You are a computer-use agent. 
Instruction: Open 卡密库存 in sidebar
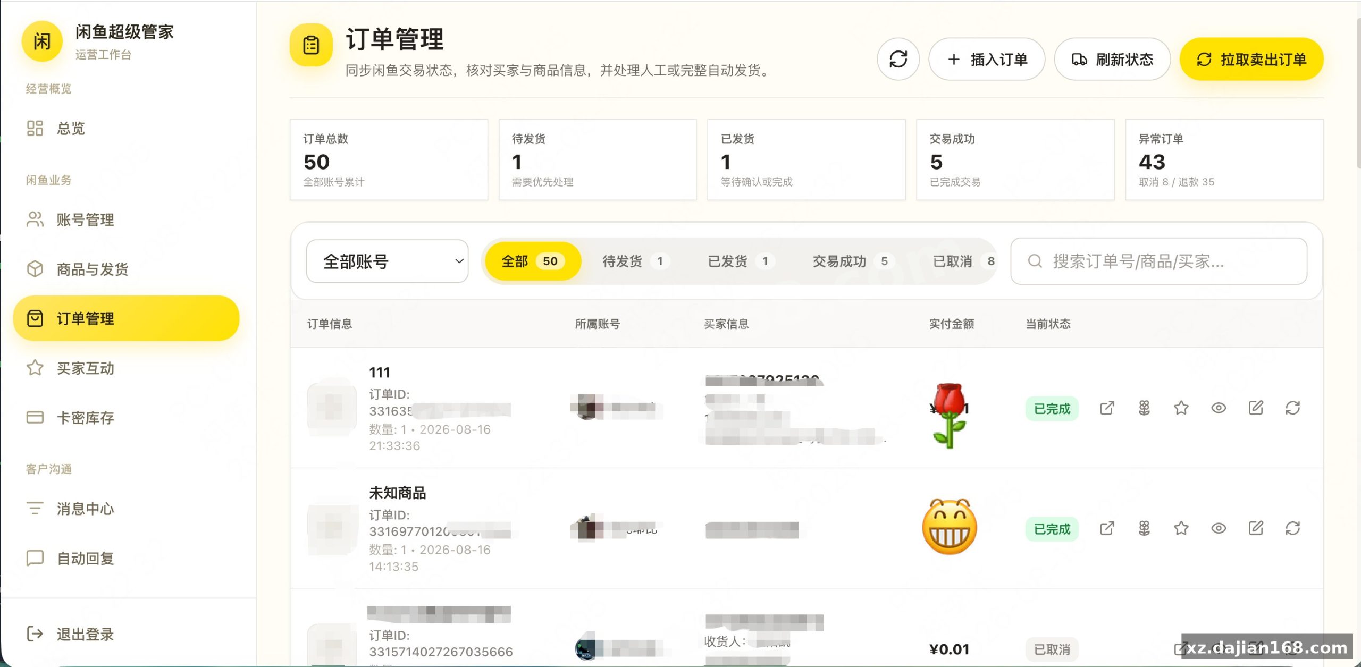(126, 417)
